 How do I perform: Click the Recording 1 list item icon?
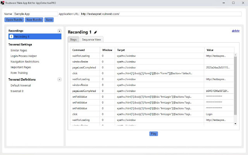coord(11,36)
